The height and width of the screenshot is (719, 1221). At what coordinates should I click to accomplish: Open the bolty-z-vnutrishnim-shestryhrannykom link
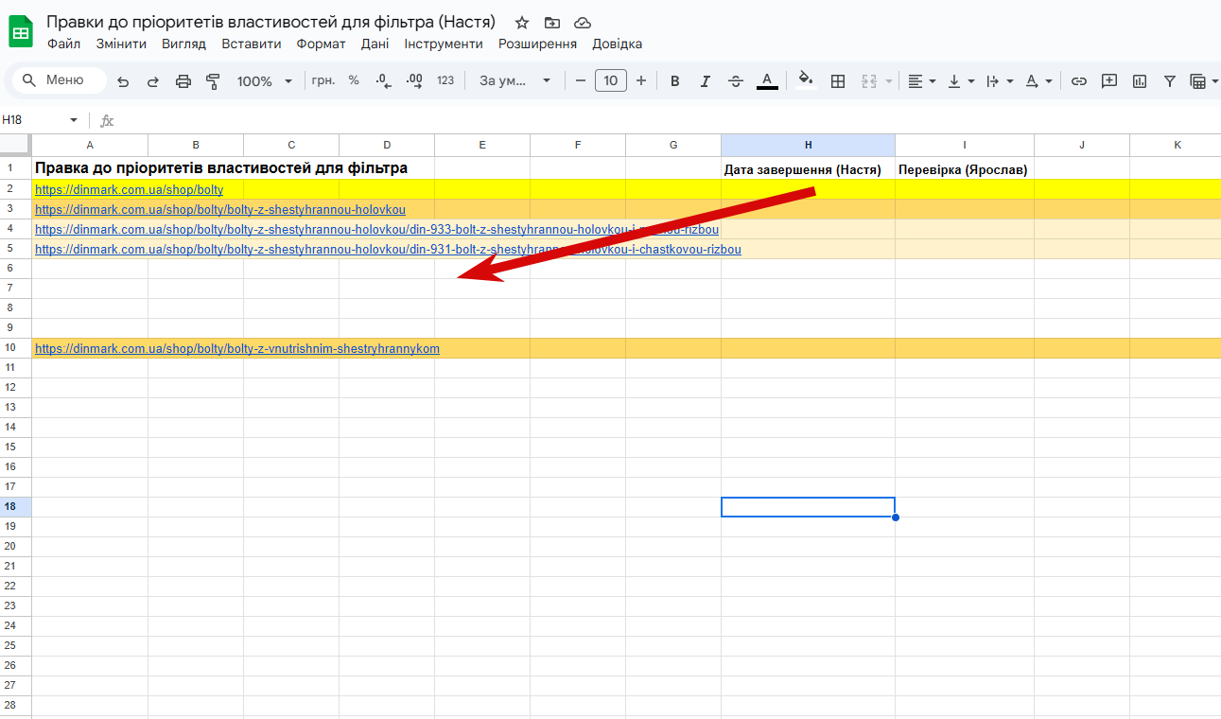point(237,348)
